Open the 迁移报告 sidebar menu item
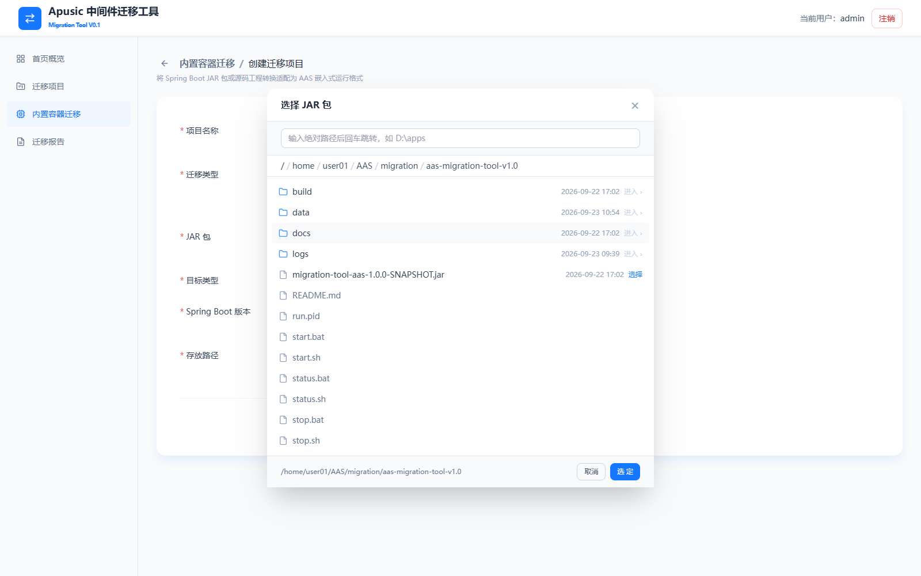This screenshot has height=576, width=921. (69, 142)
